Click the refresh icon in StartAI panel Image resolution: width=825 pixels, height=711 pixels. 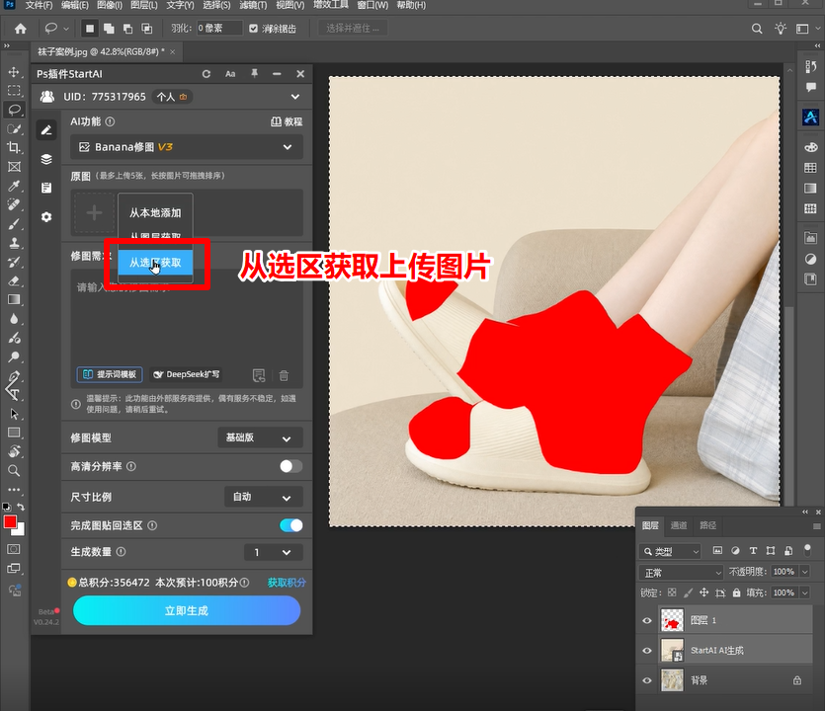pos(206,74)
